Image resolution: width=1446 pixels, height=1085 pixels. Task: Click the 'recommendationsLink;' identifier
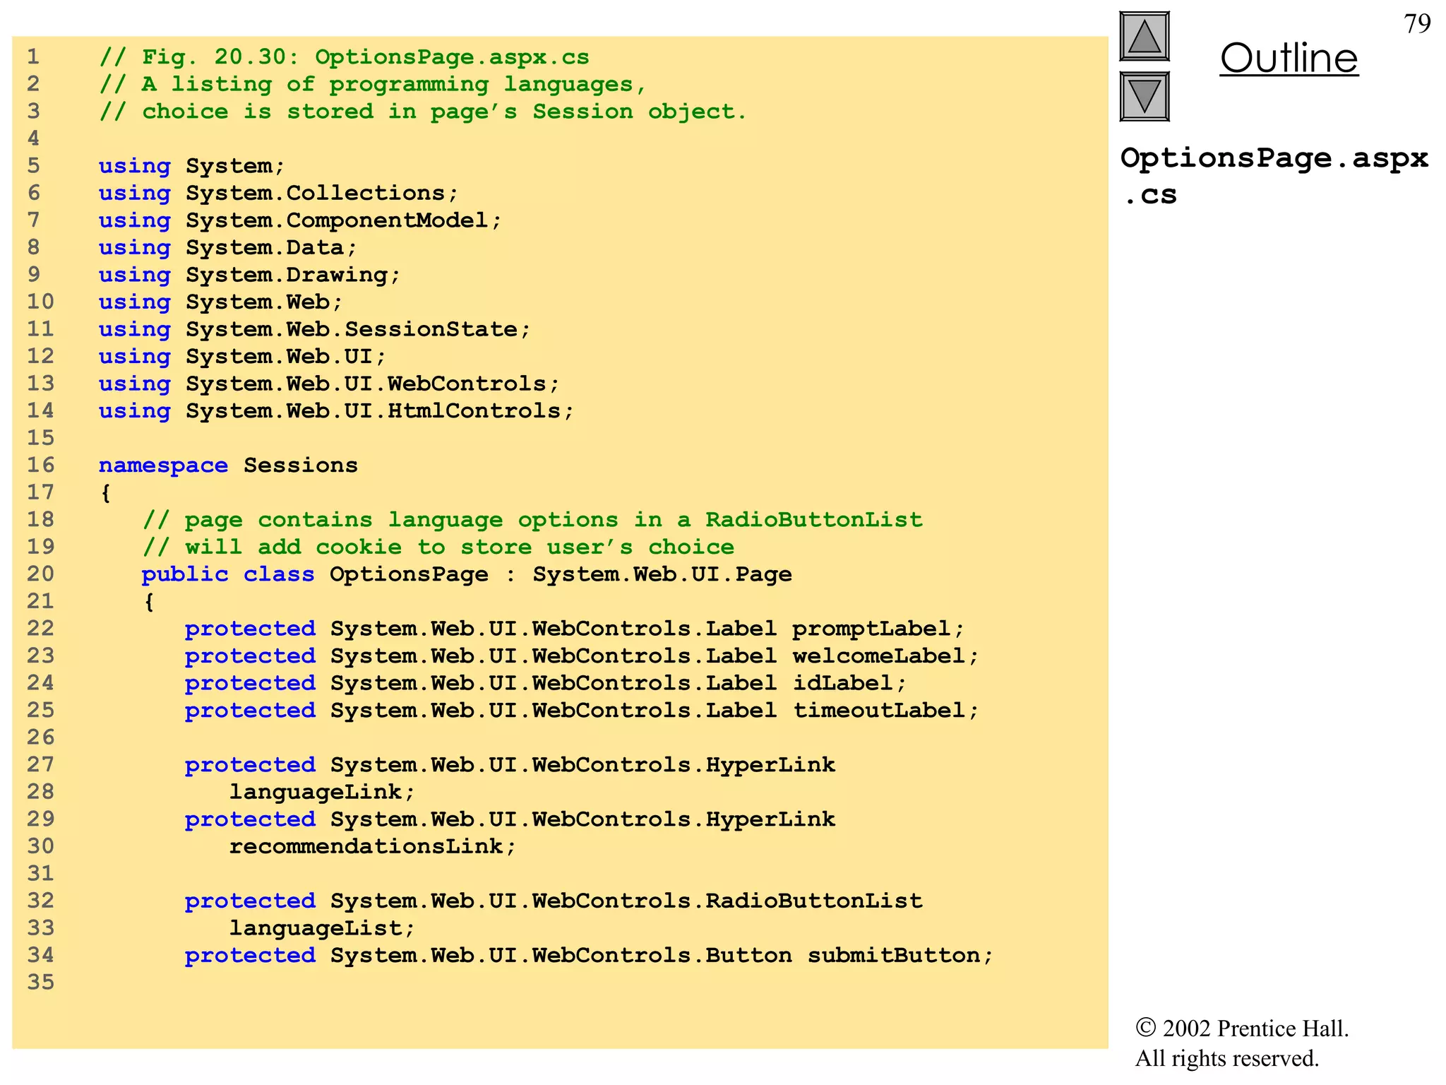click(373, 846)
